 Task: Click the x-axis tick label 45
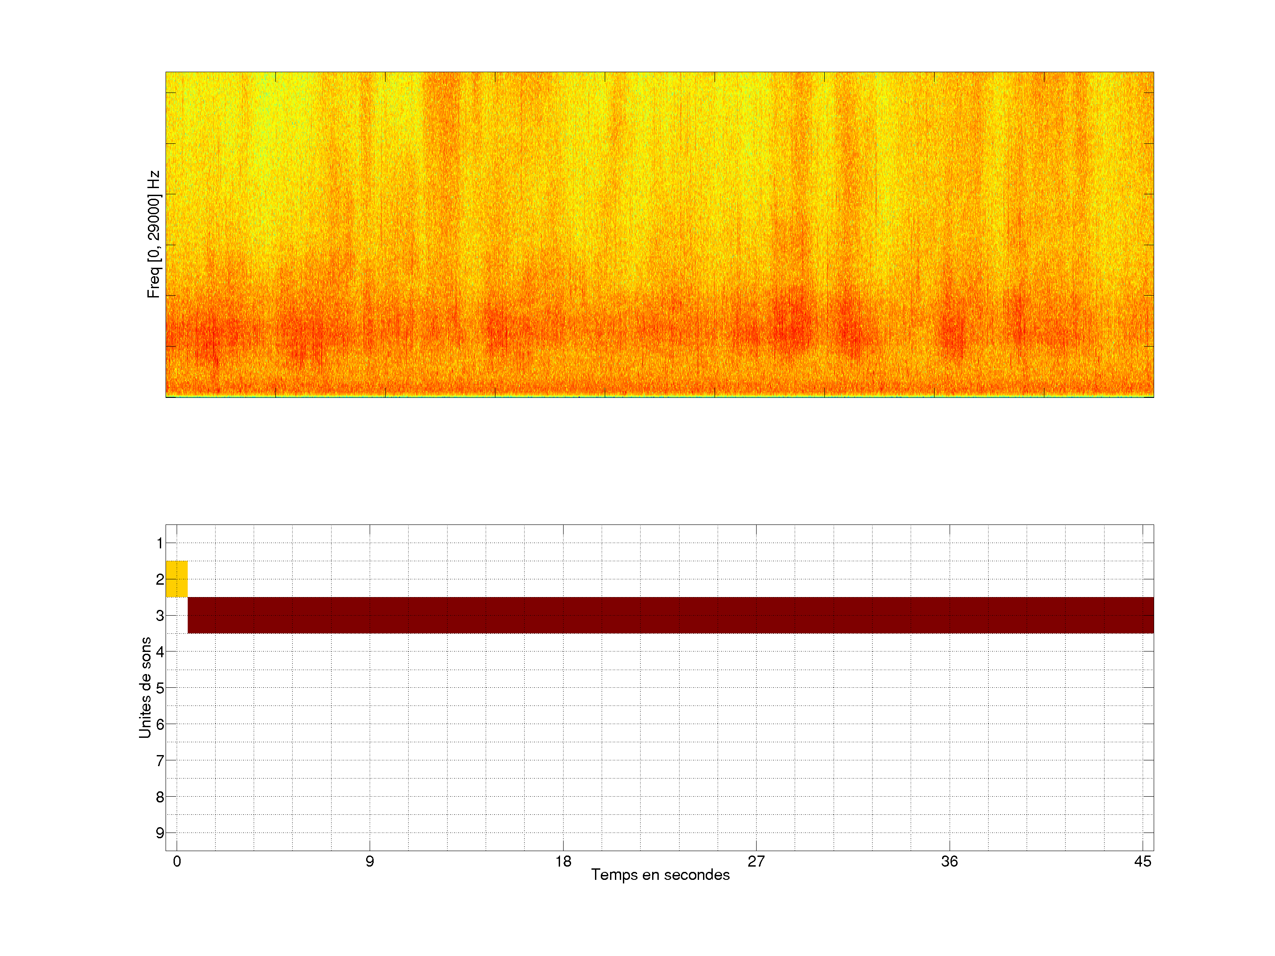point(1143,861)
